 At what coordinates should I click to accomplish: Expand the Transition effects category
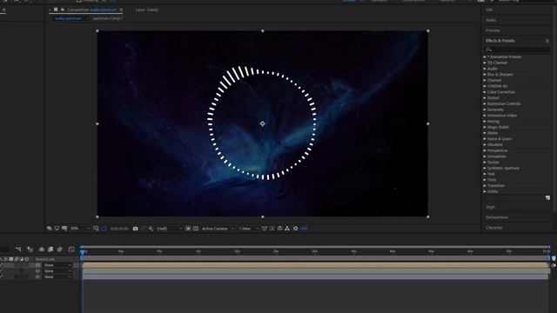coord(485,185)
